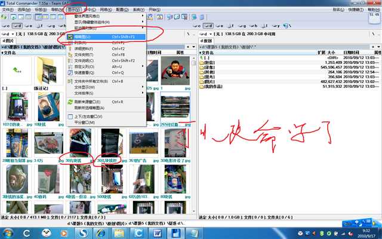Open left panel directory history arrow
382x239 pixels.
[x=193, y=47]
